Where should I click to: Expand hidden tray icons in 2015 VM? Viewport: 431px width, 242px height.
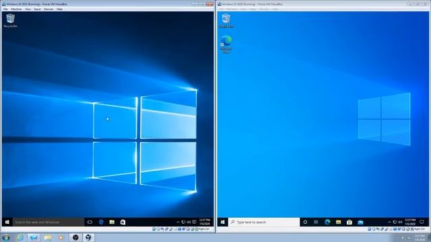[x=178, y=222]
